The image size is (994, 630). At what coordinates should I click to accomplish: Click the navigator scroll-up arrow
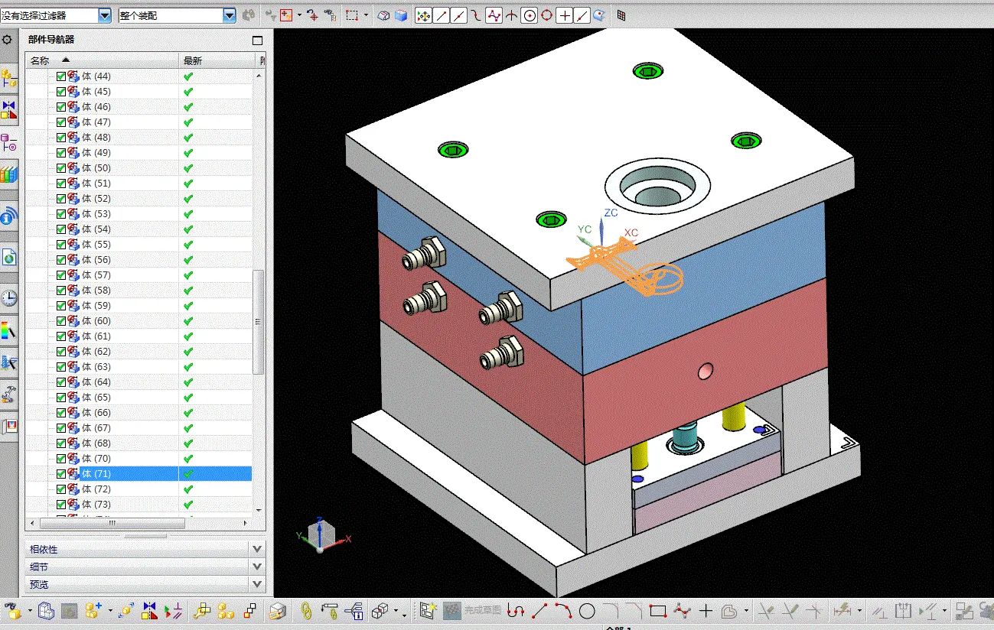click(x=259, y=76)
